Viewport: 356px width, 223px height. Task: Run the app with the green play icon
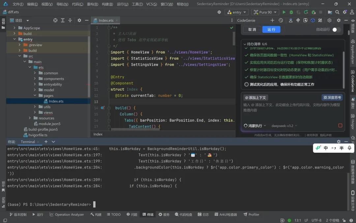(284, 12)
